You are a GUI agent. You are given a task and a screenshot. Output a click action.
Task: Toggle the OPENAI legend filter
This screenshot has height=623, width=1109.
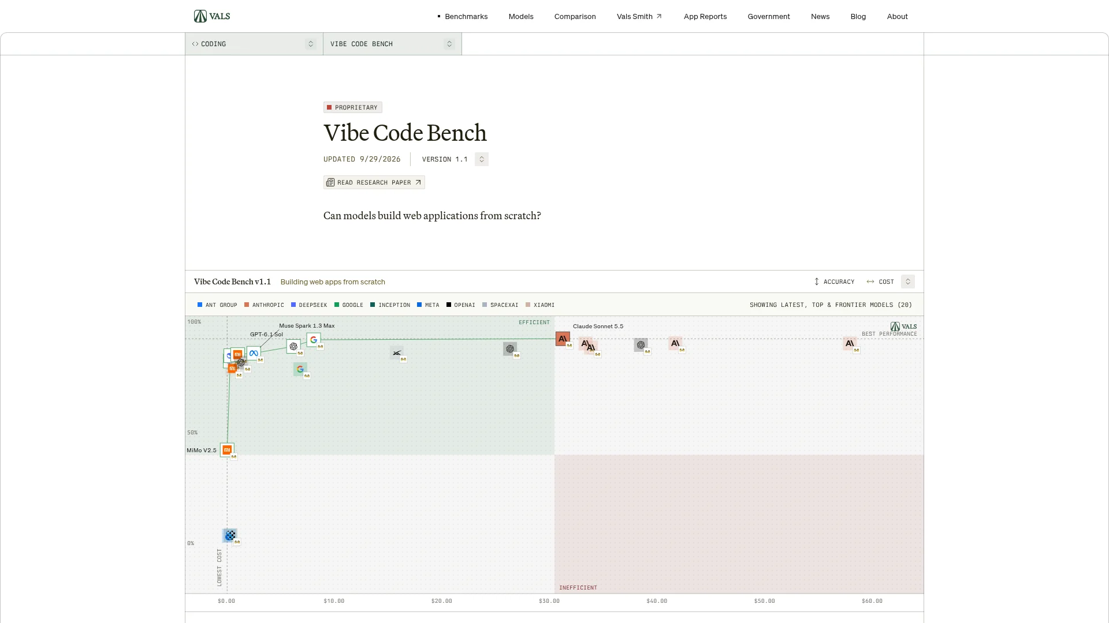(x=461, y=305)
